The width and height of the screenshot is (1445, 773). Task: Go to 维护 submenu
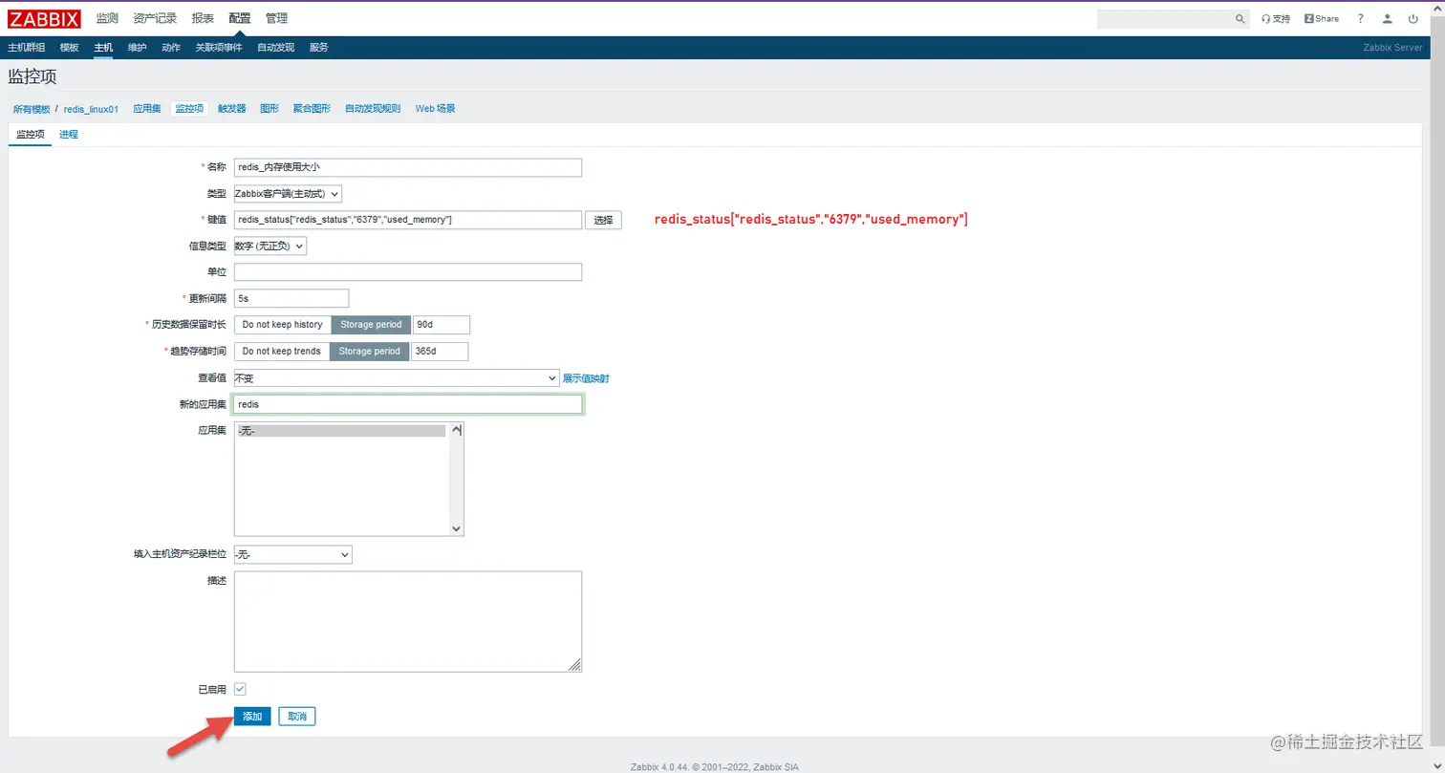tap(137, 48)
